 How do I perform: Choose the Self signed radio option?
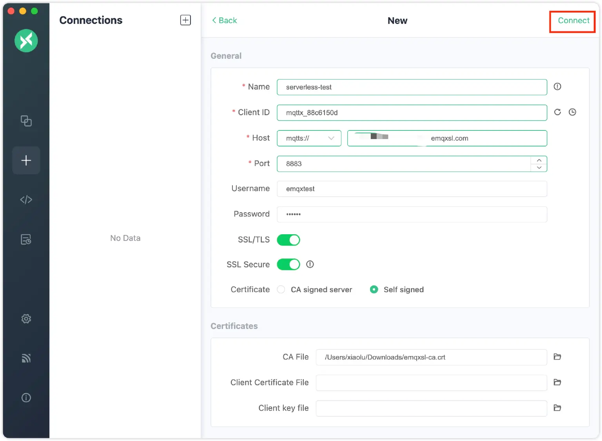(374, 289)
